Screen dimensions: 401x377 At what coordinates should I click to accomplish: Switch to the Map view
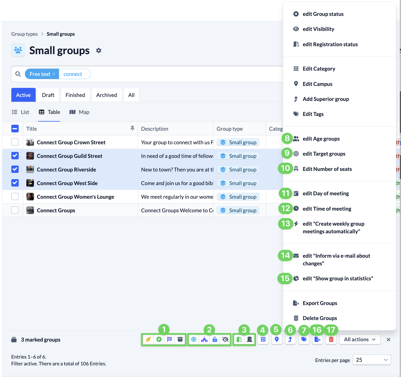[x=80, y=112]
